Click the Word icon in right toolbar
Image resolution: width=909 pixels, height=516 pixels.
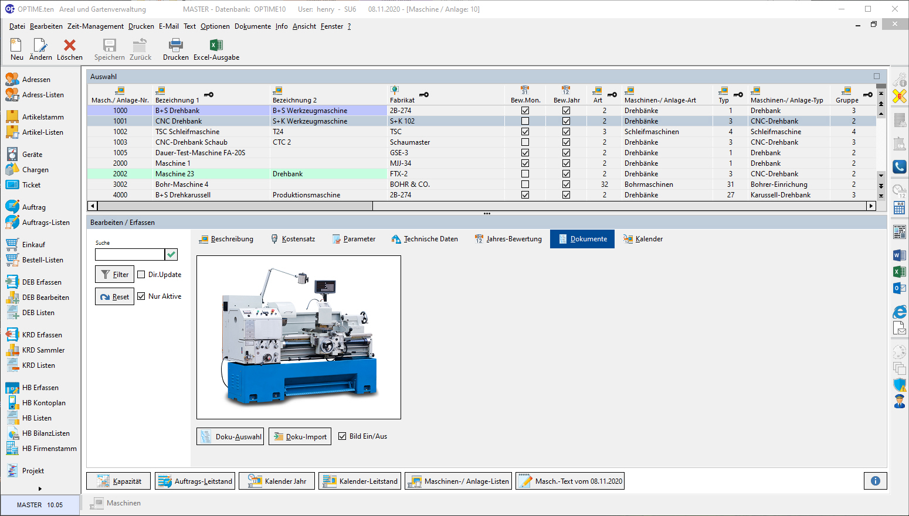pos(899,255)
